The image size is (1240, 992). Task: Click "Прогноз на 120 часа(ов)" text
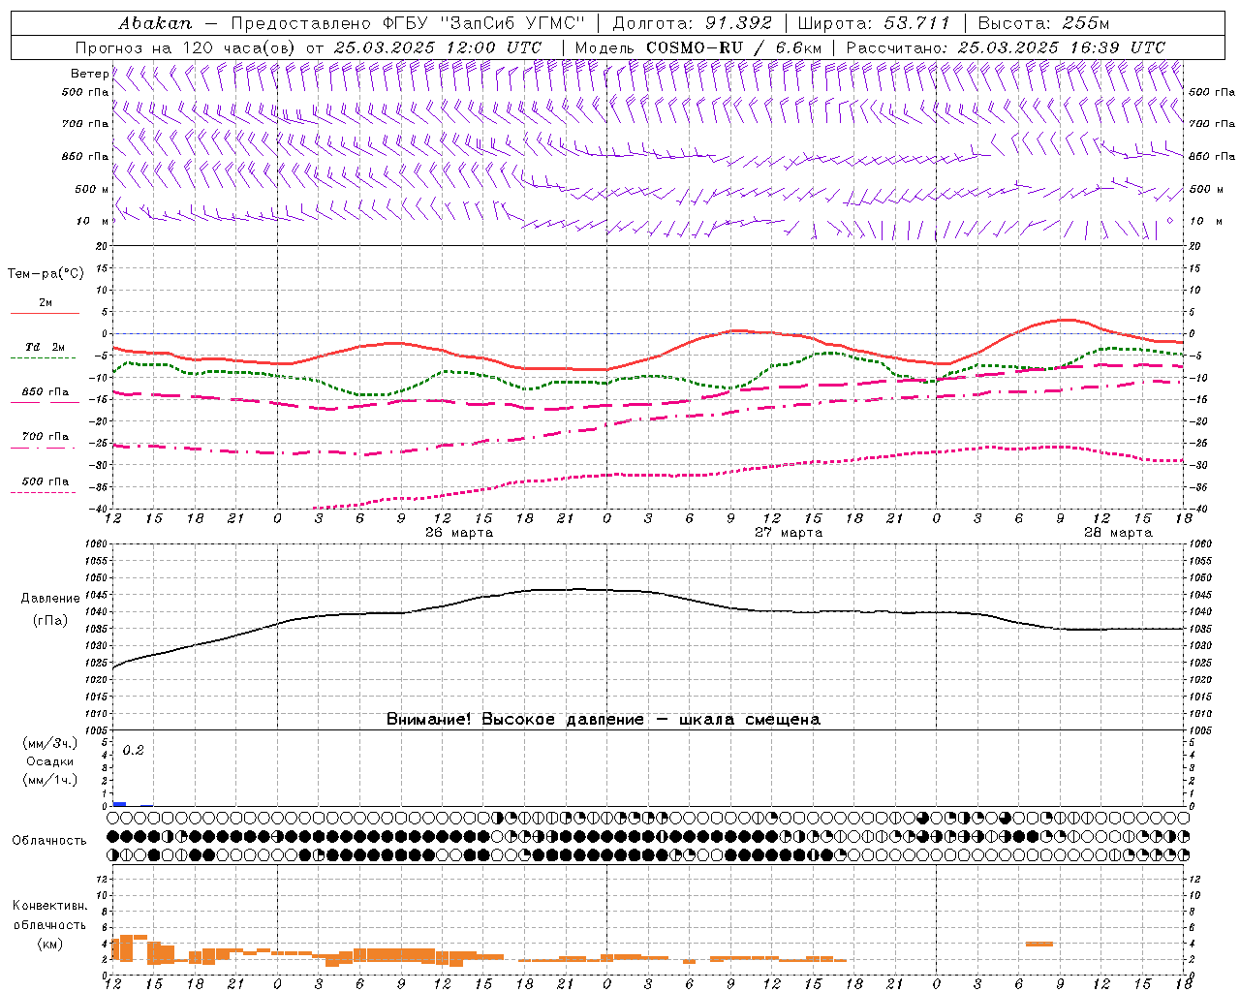[187, 47]
